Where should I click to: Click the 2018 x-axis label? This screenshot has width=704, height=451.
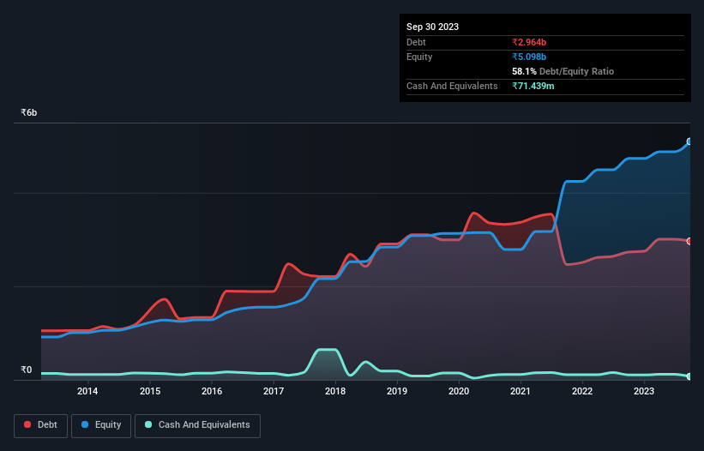coord(335,391)
